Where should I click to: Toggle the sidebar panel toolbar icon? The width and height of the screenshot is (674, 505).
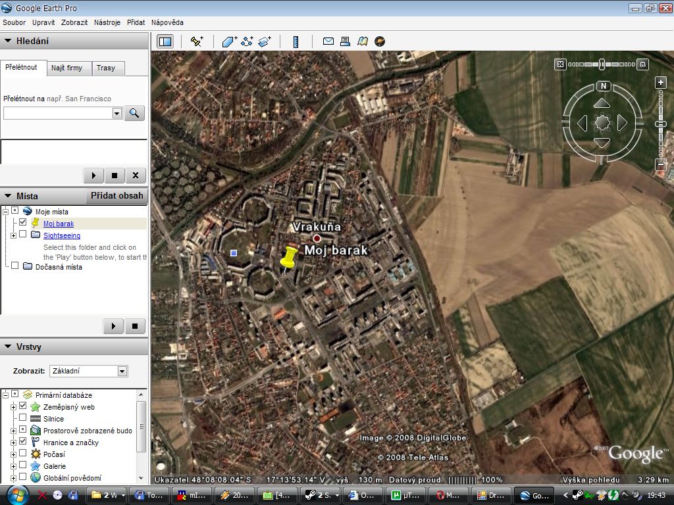tap(165, 41)
